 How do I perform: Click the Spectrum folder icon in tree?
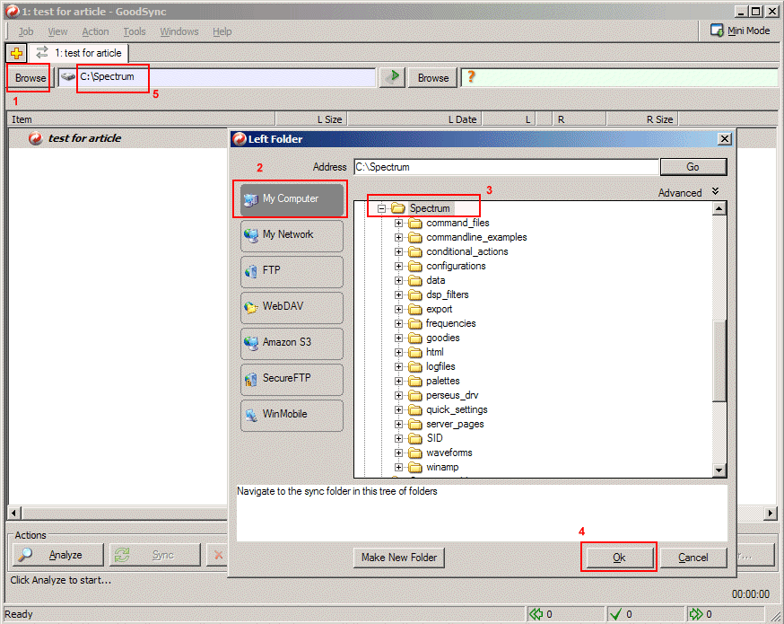(398, 207)
